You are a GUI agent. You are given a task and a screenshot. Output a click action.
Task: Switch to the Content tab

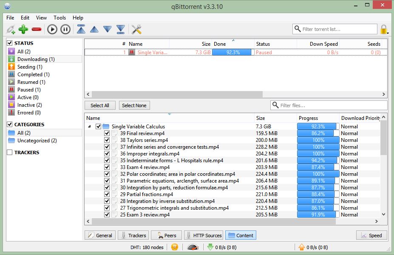coord(241,235)
